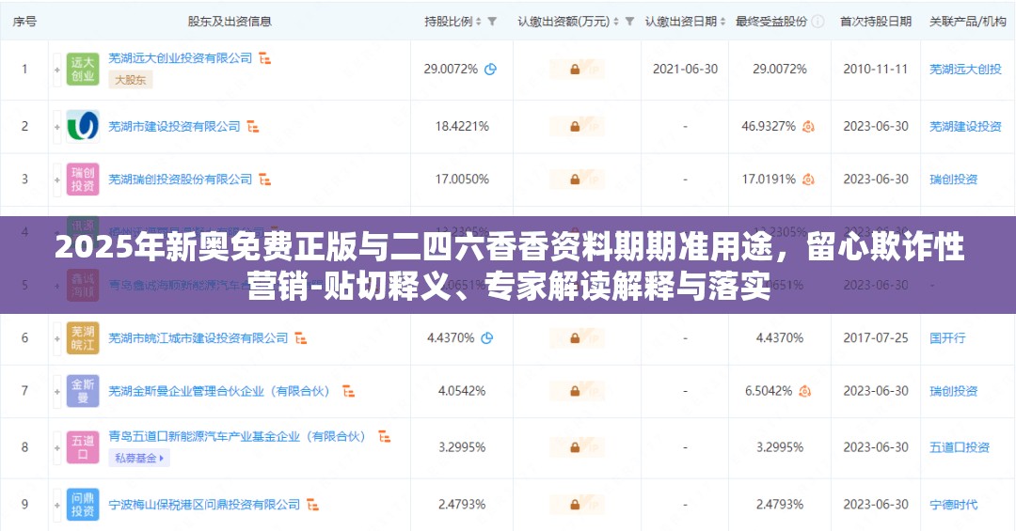Open 芜湖市建设投资有限公司 company link

coord(174,127)
